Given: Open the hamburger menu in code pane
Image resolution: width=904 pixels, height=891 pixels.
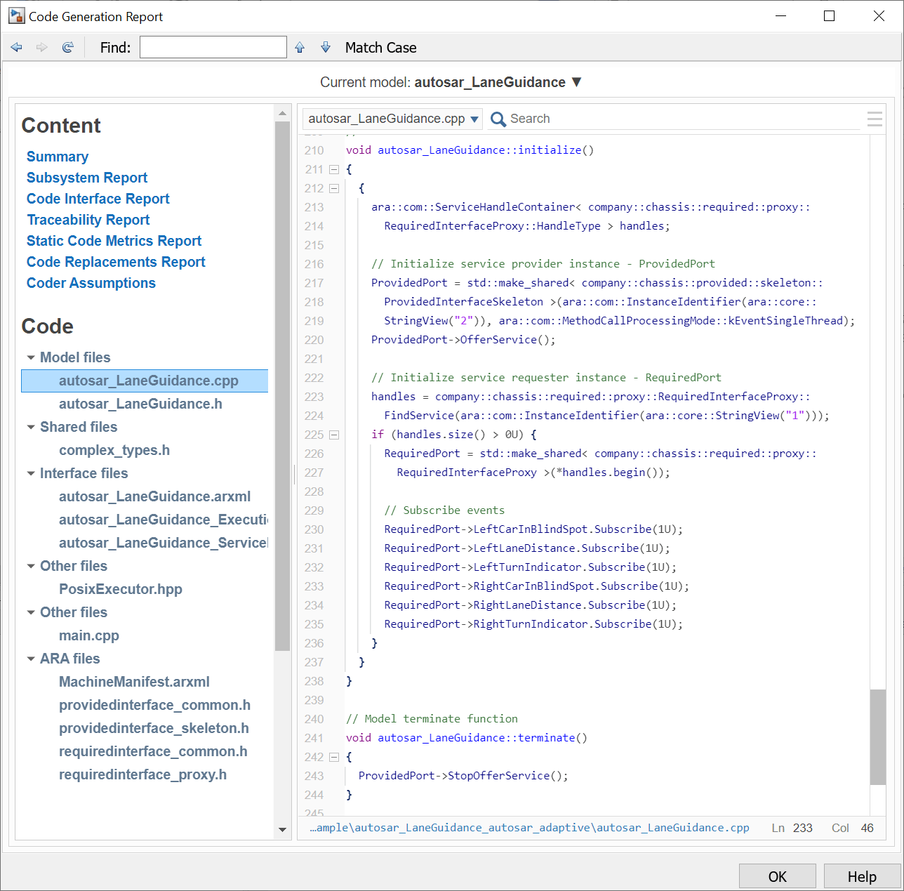Looking at the screenshot, I should 875,119.
